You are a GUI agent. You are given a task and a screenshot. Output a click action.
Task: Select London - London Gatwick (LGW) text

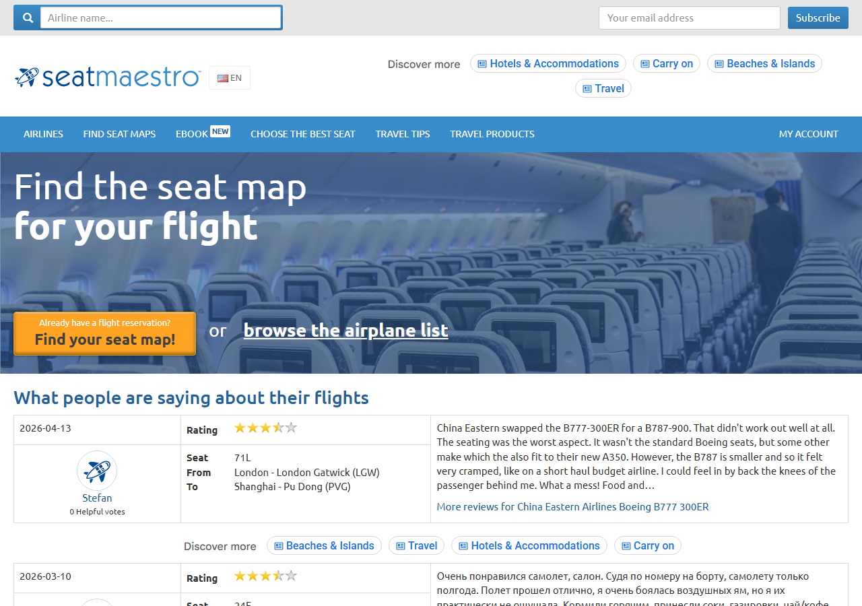307,473
